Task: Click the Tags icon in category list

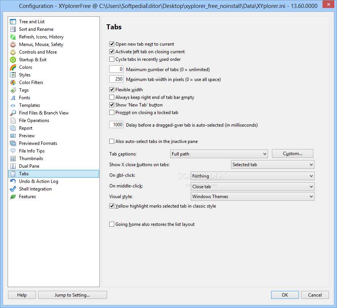Action: 13,90
